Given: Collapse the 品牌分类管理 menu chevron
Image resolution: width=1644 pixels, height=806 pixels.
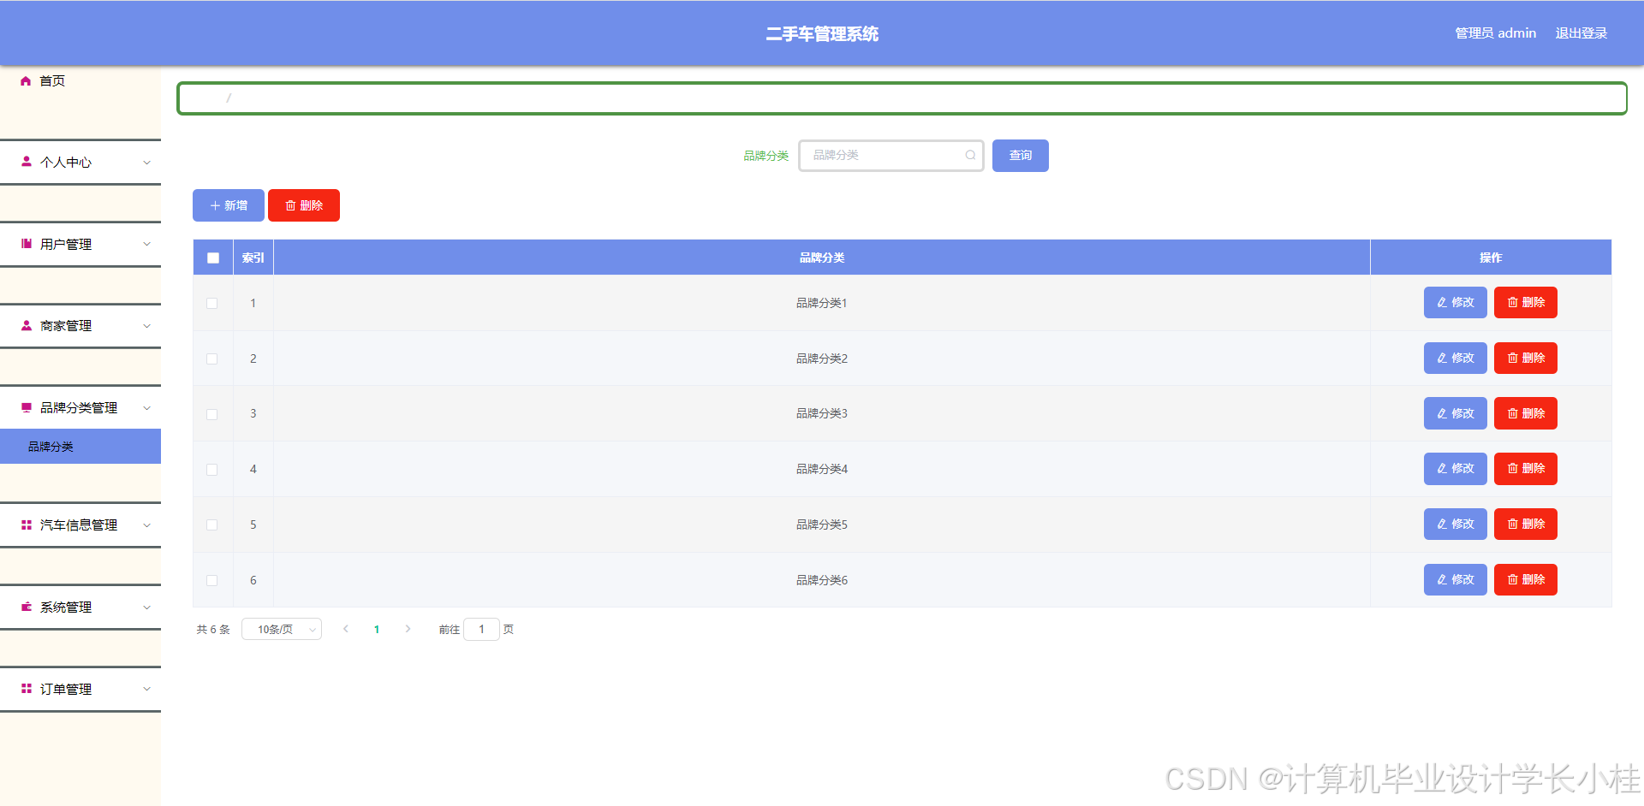Looking at the screenshot, I should tap(146, 407).
